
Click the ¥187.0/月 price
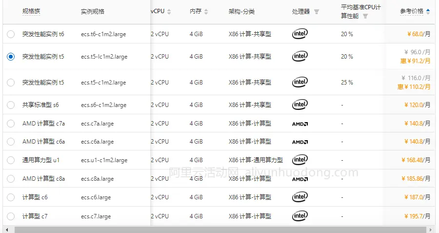point(417,197)
